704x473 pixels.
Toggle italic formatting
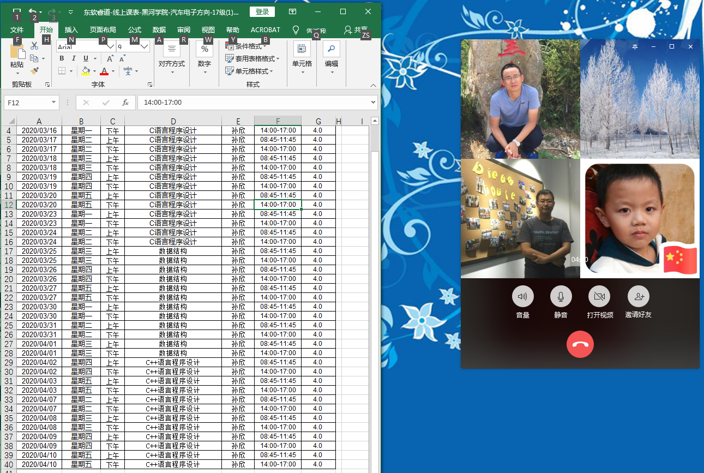pyautogui.click(x=74, y=59)
